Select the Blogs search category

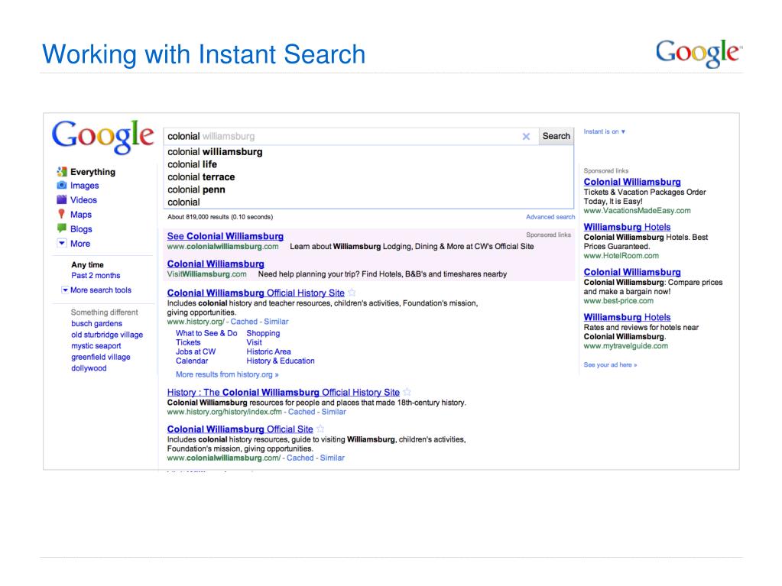[x=81, y=228]
